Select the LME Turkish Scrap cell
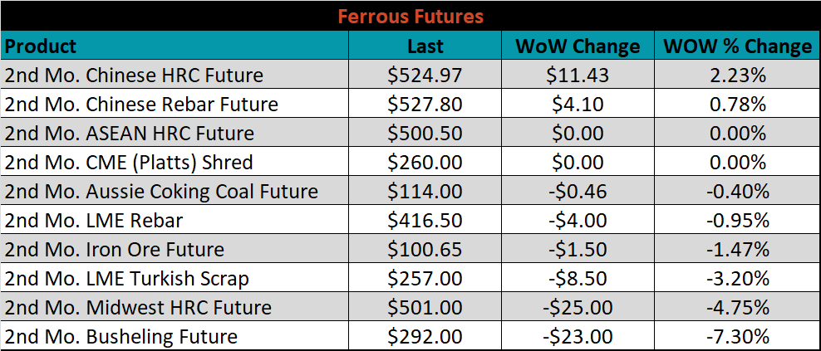The height and width of the screenshot is (351, 821). coord(175,278)
